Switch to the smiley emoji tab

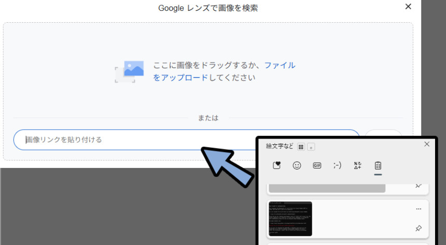coord(297,165)
